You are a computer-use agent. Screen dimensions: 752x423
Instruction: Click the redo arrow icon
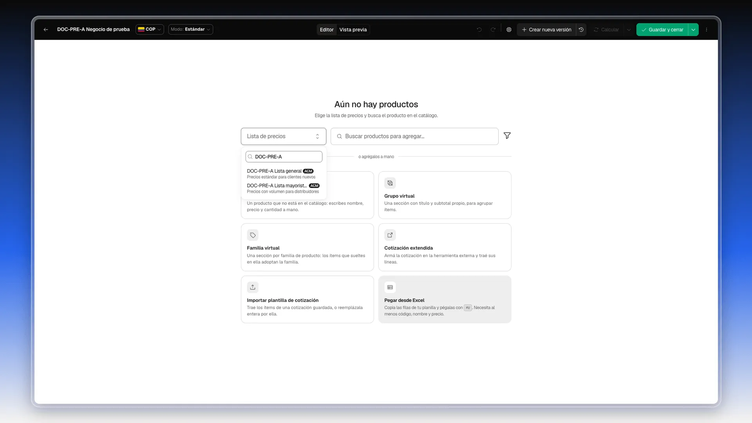493,30
